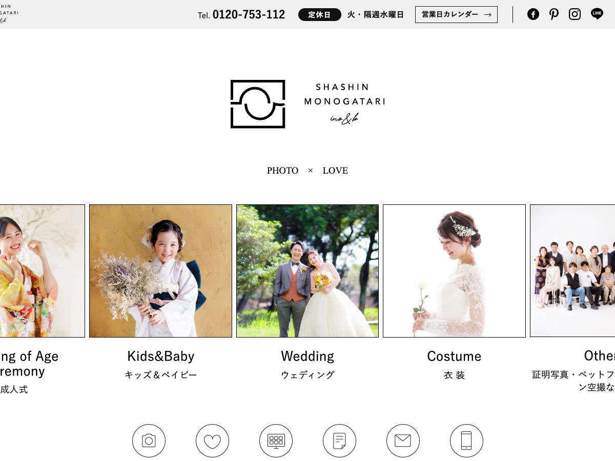Click the monitor gallery circle icon
Viewport: 615px width, 461px height.
pyautogui.click(x=276, y=441)
